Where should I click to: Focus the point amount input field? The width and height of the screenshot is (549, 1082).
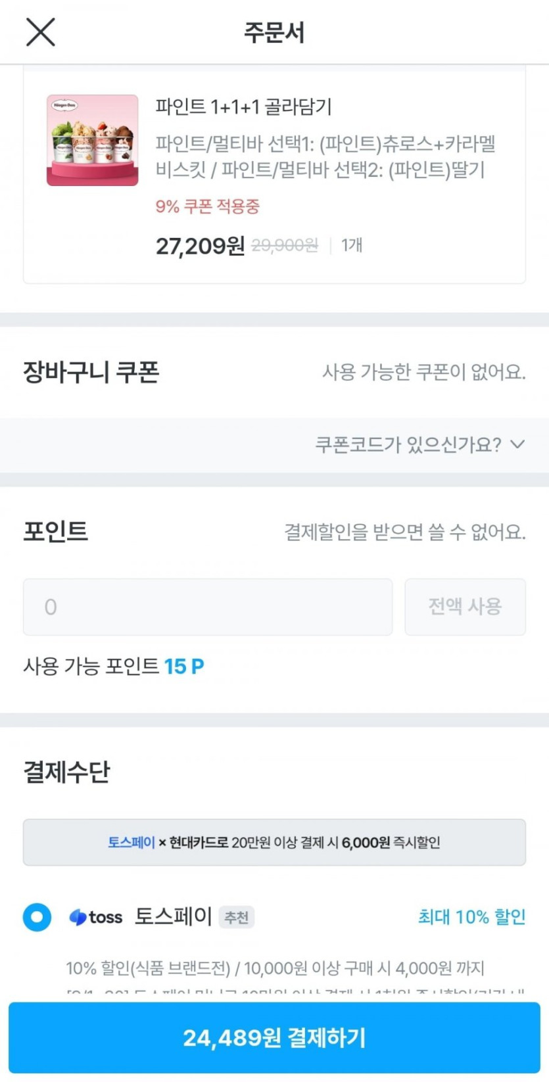coord(208,607)
